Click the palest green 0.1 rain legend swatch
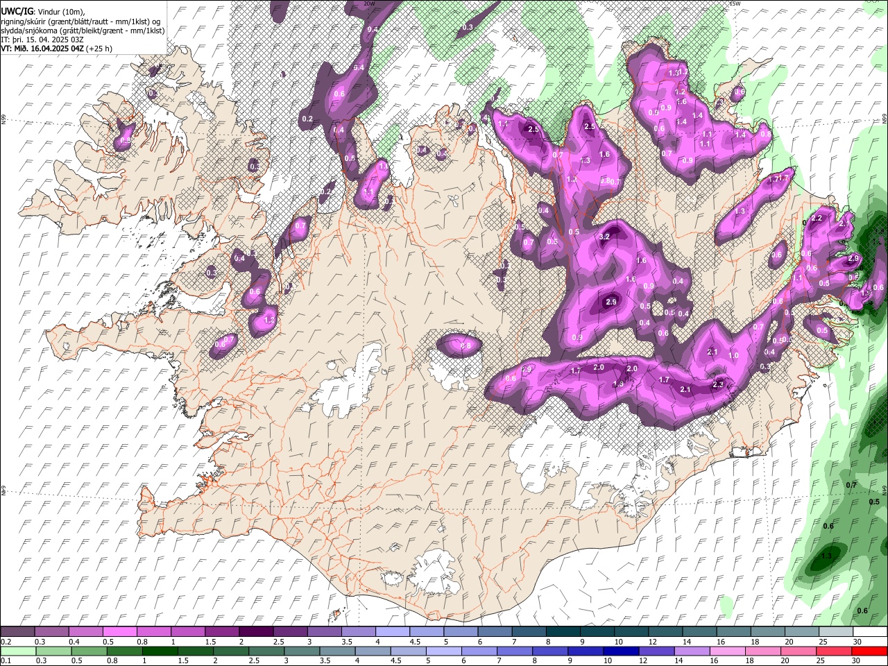Image resolution: width=888 pixels, height=666 pixels. tap(18, 651)
